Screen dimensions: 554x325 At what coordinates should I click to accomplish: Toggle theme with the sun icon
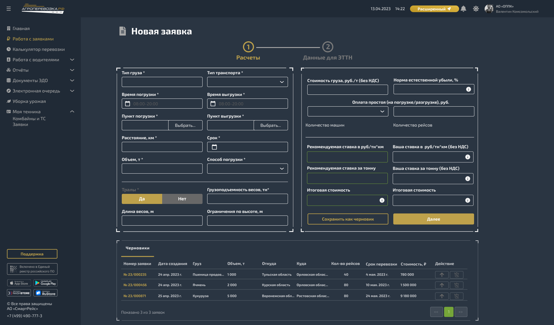tap(476, 9)
